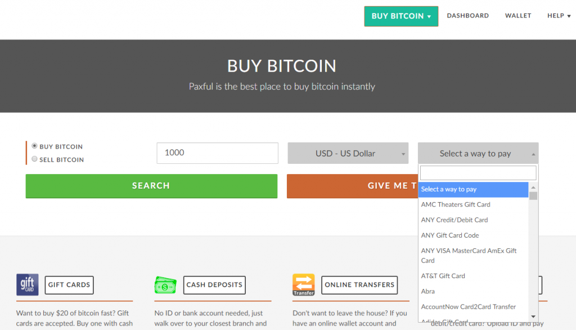Select the Buy Bitcoin radio button

tap(34, 146)
